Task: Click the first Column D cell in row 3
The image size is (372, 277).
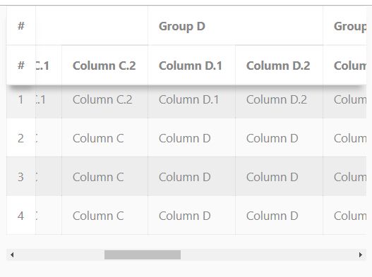Action: point(192,176)
